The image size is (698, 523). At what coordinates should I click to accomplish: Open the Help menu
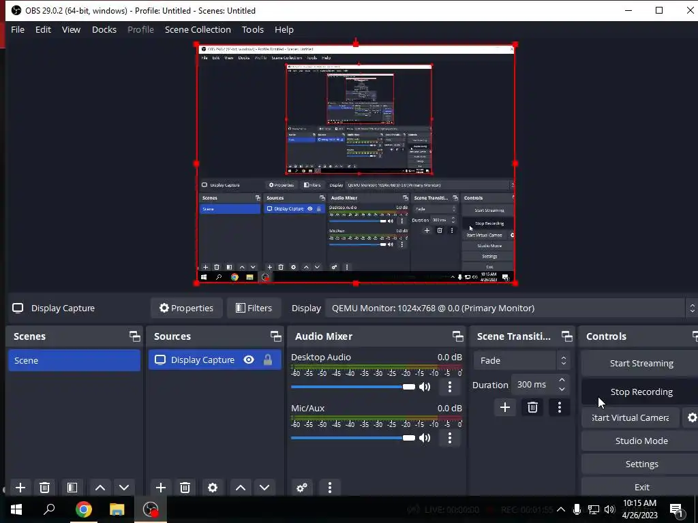tap(284, 30)
